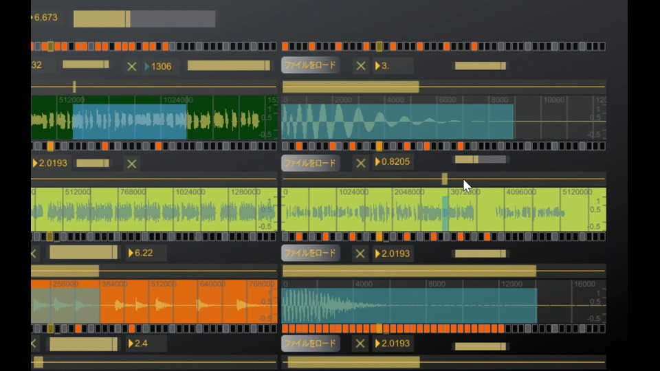
Task: Click the X icon in the bottom-right control row
Action: (x=360, y=344)
